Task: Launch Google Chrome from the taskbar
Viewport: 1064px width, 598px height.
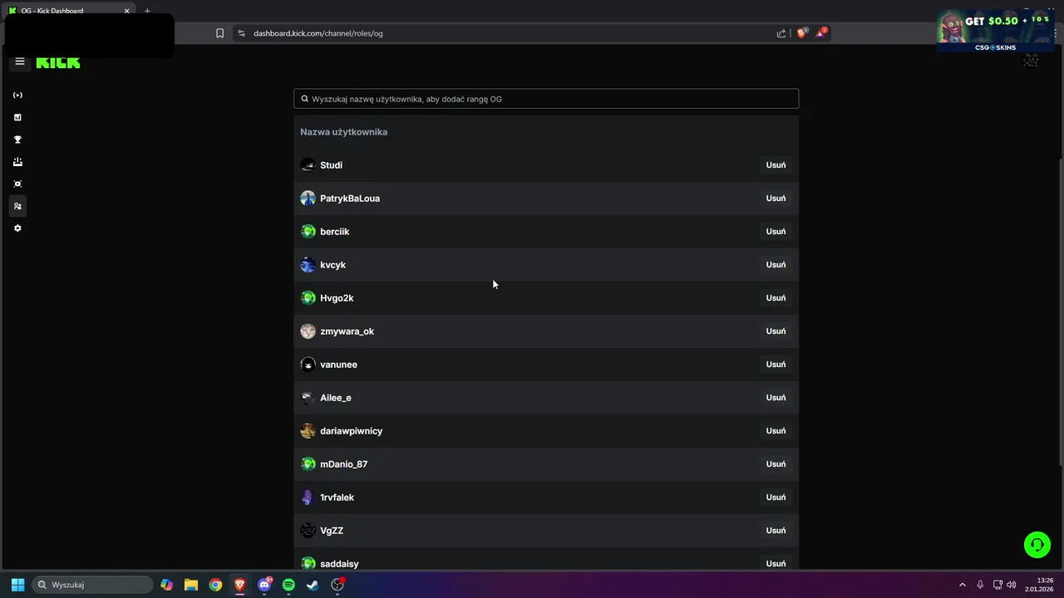Action: [x=215, y=585]
